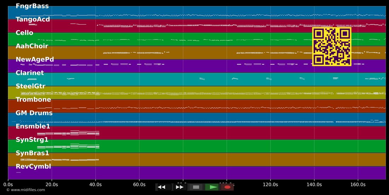Select the Trombone track label

(33, 100)
